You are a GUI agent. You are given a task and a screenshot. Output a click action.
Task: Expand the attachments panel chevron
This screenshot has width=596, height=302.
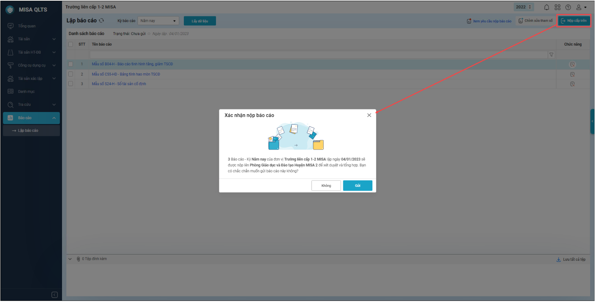pos(70,259)
